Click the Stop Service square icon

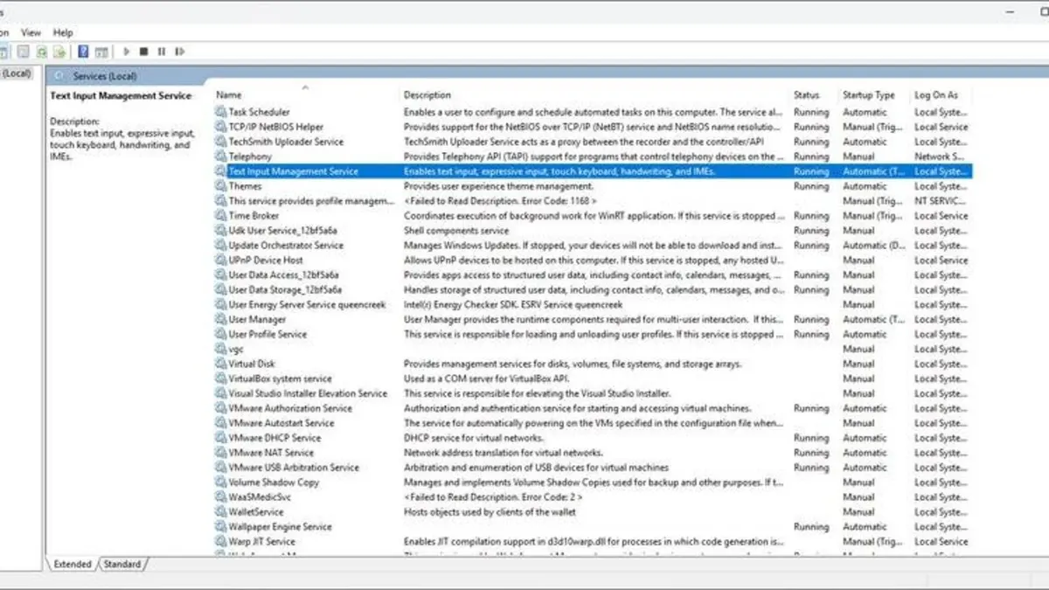(x=144, y=52)
